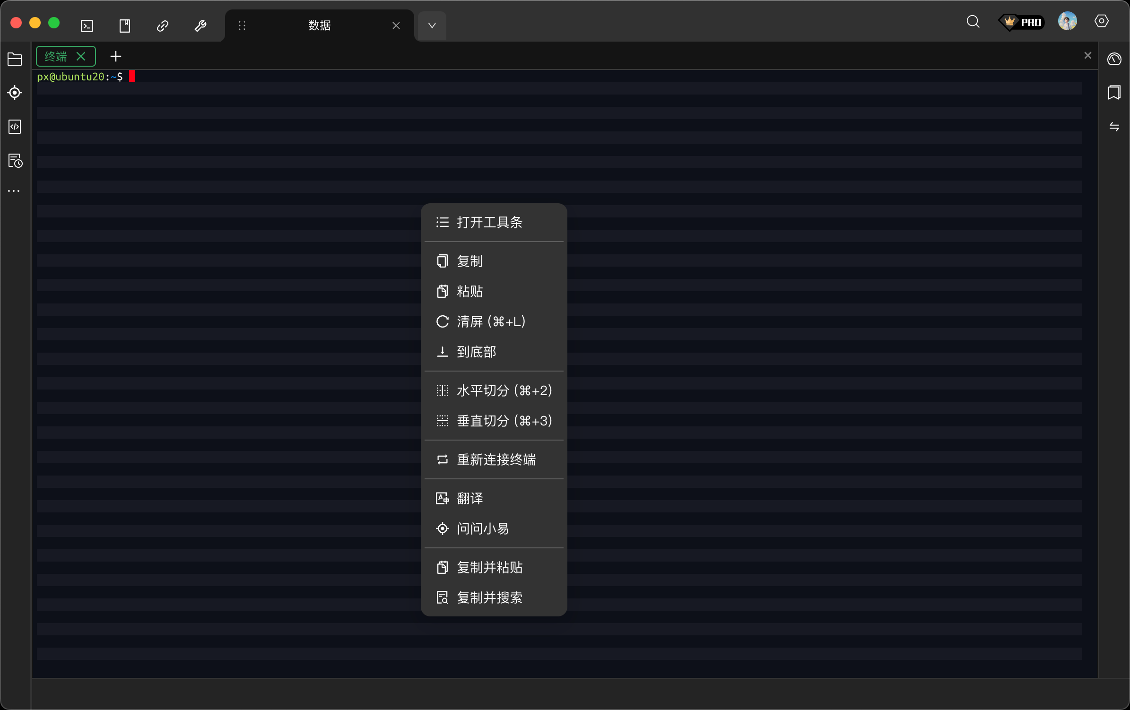
Task: Close the 终端 sub-tab
Action: tap(81, 57)
